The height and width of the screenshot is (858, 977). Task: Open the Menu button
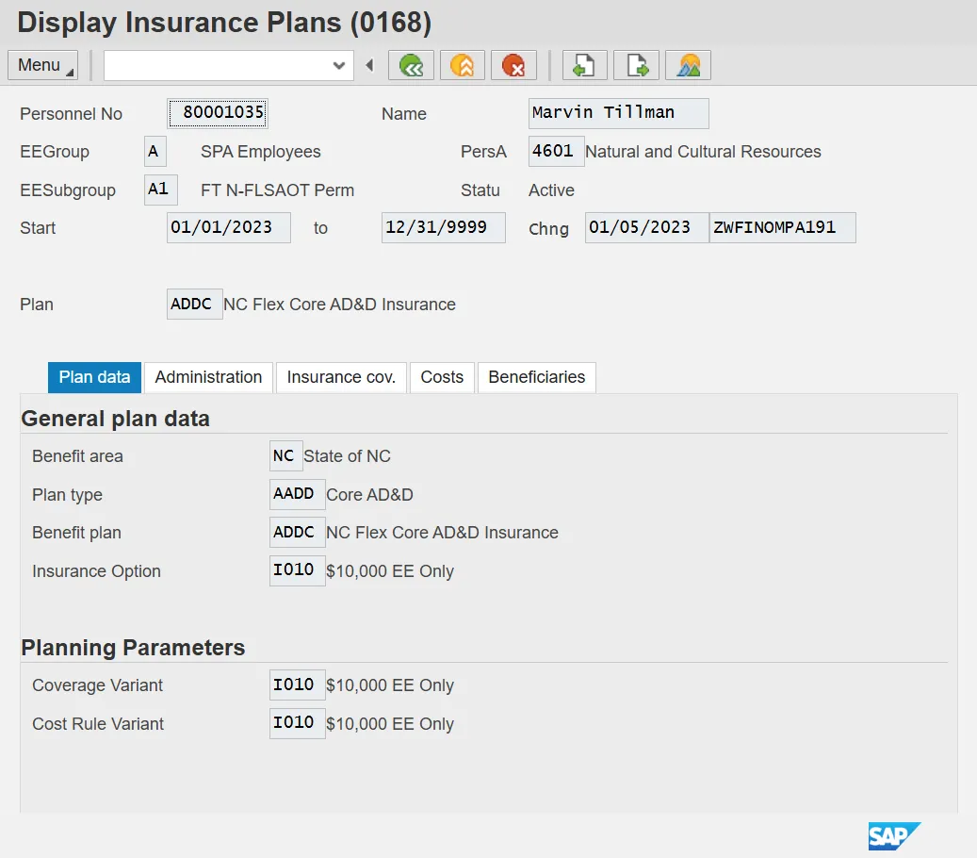pyautogui.click(x=43, y=65)
